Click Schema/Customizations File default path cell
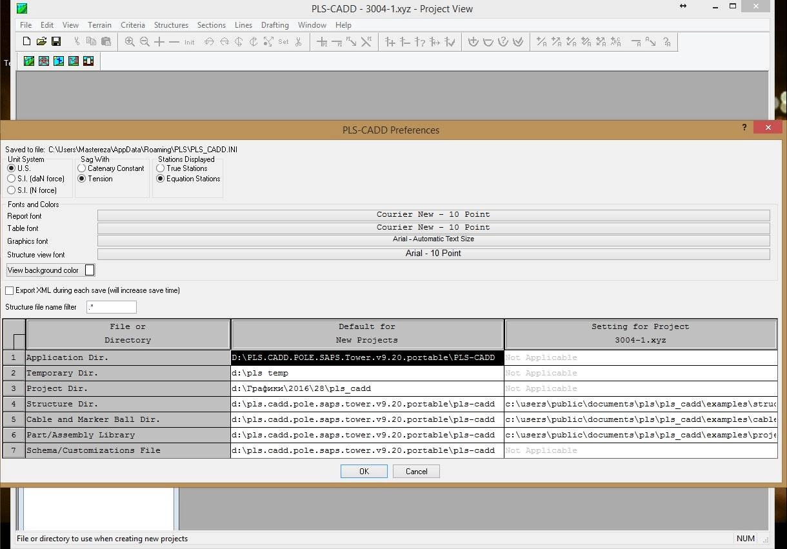787x549 pixels. coord(367,450)
